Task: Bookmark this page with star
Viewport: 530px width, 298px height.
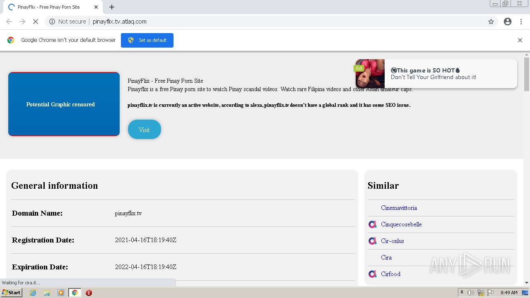Action: (491, 22)
